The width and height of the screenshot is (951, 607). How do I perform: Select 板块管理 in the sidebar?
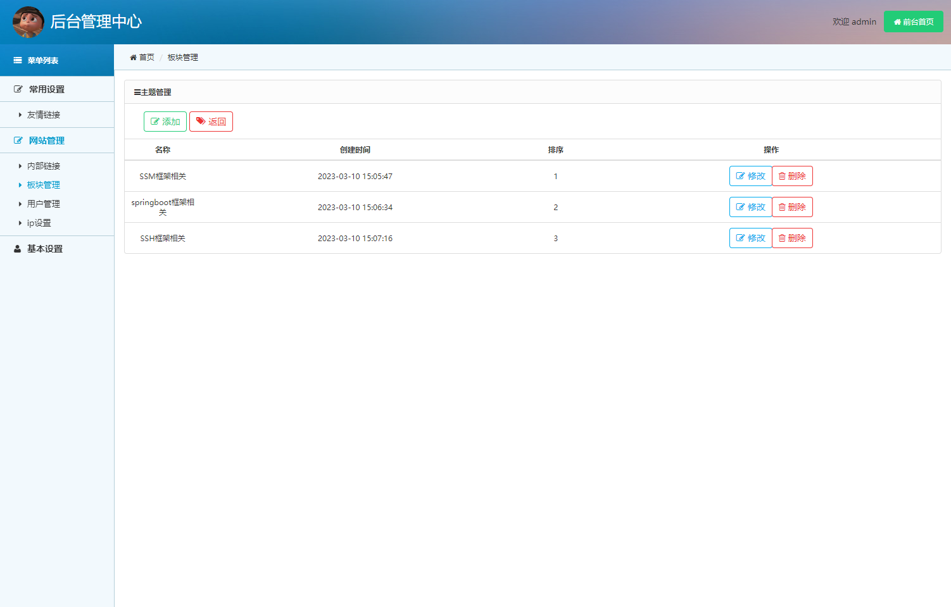44,185
